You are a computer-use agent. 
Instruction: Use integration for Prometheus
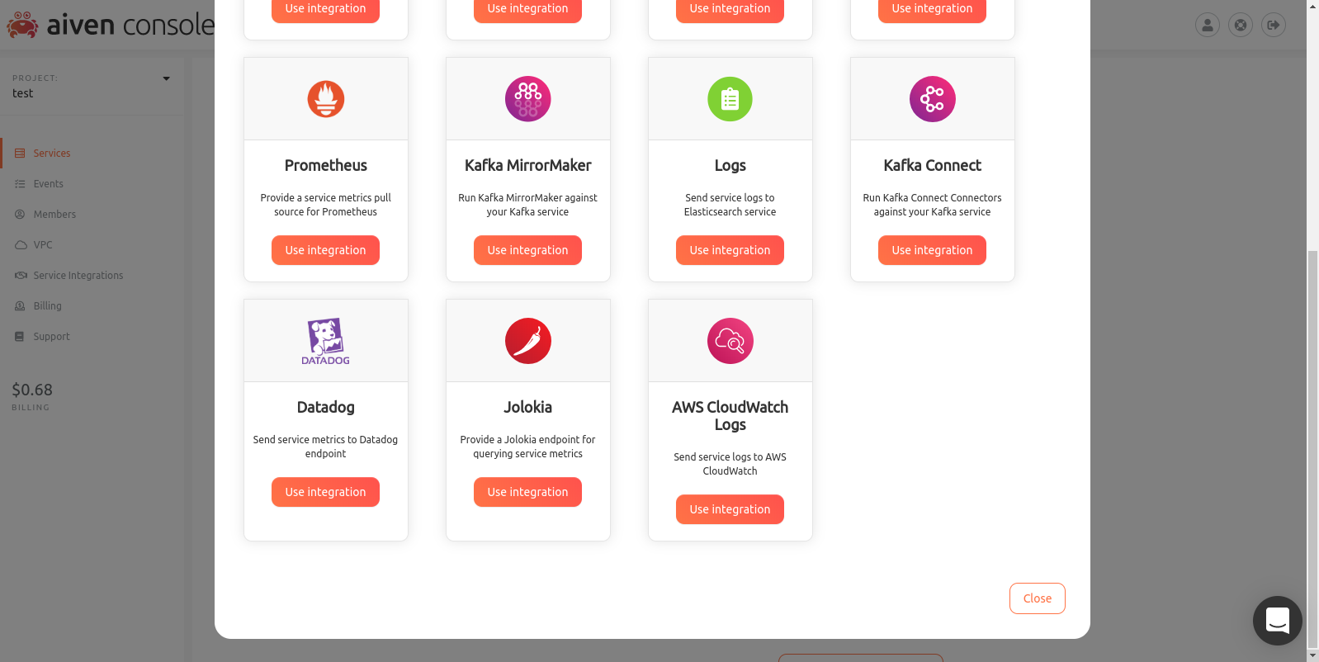point(325,250)
